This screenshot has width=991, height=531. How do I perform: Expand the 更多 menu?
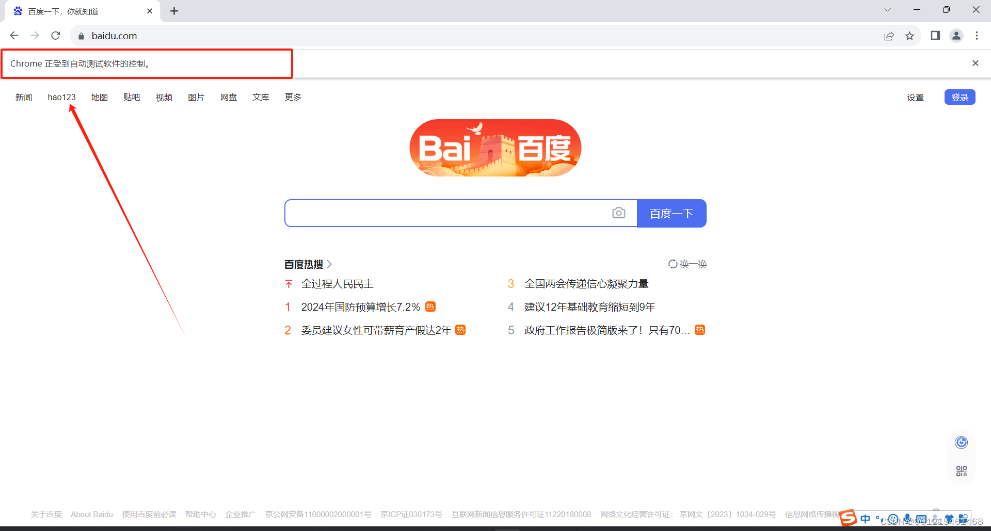tap(293, 97)
